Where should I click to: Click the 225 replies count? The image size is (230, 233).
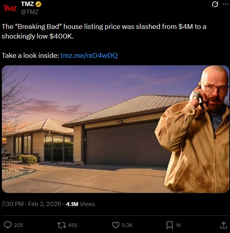click(19, 225)
